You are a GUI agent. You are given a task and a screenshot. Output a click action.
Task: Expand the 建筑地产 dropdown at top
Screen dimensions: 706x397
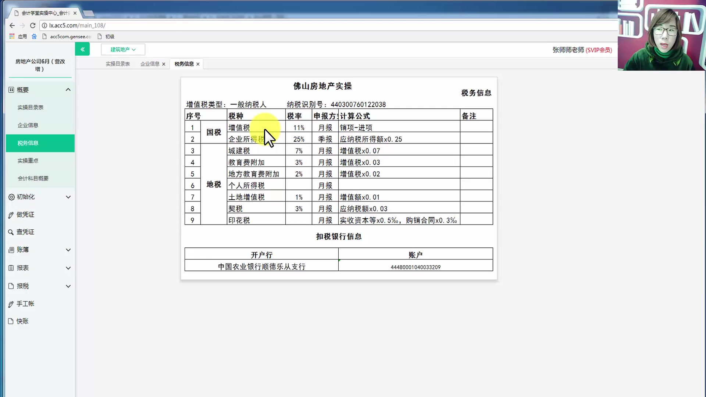point(123,49)
